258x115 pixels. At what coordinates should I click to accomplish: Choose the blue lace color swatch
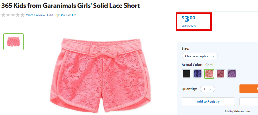pos(198,74)
